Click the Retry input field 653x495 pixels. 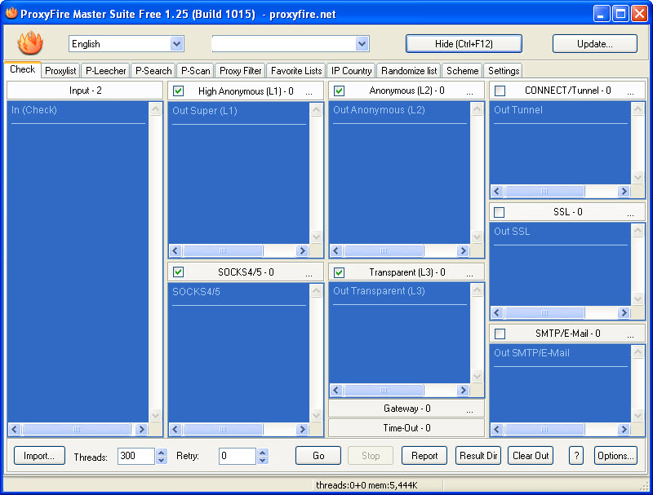[238, 456]
